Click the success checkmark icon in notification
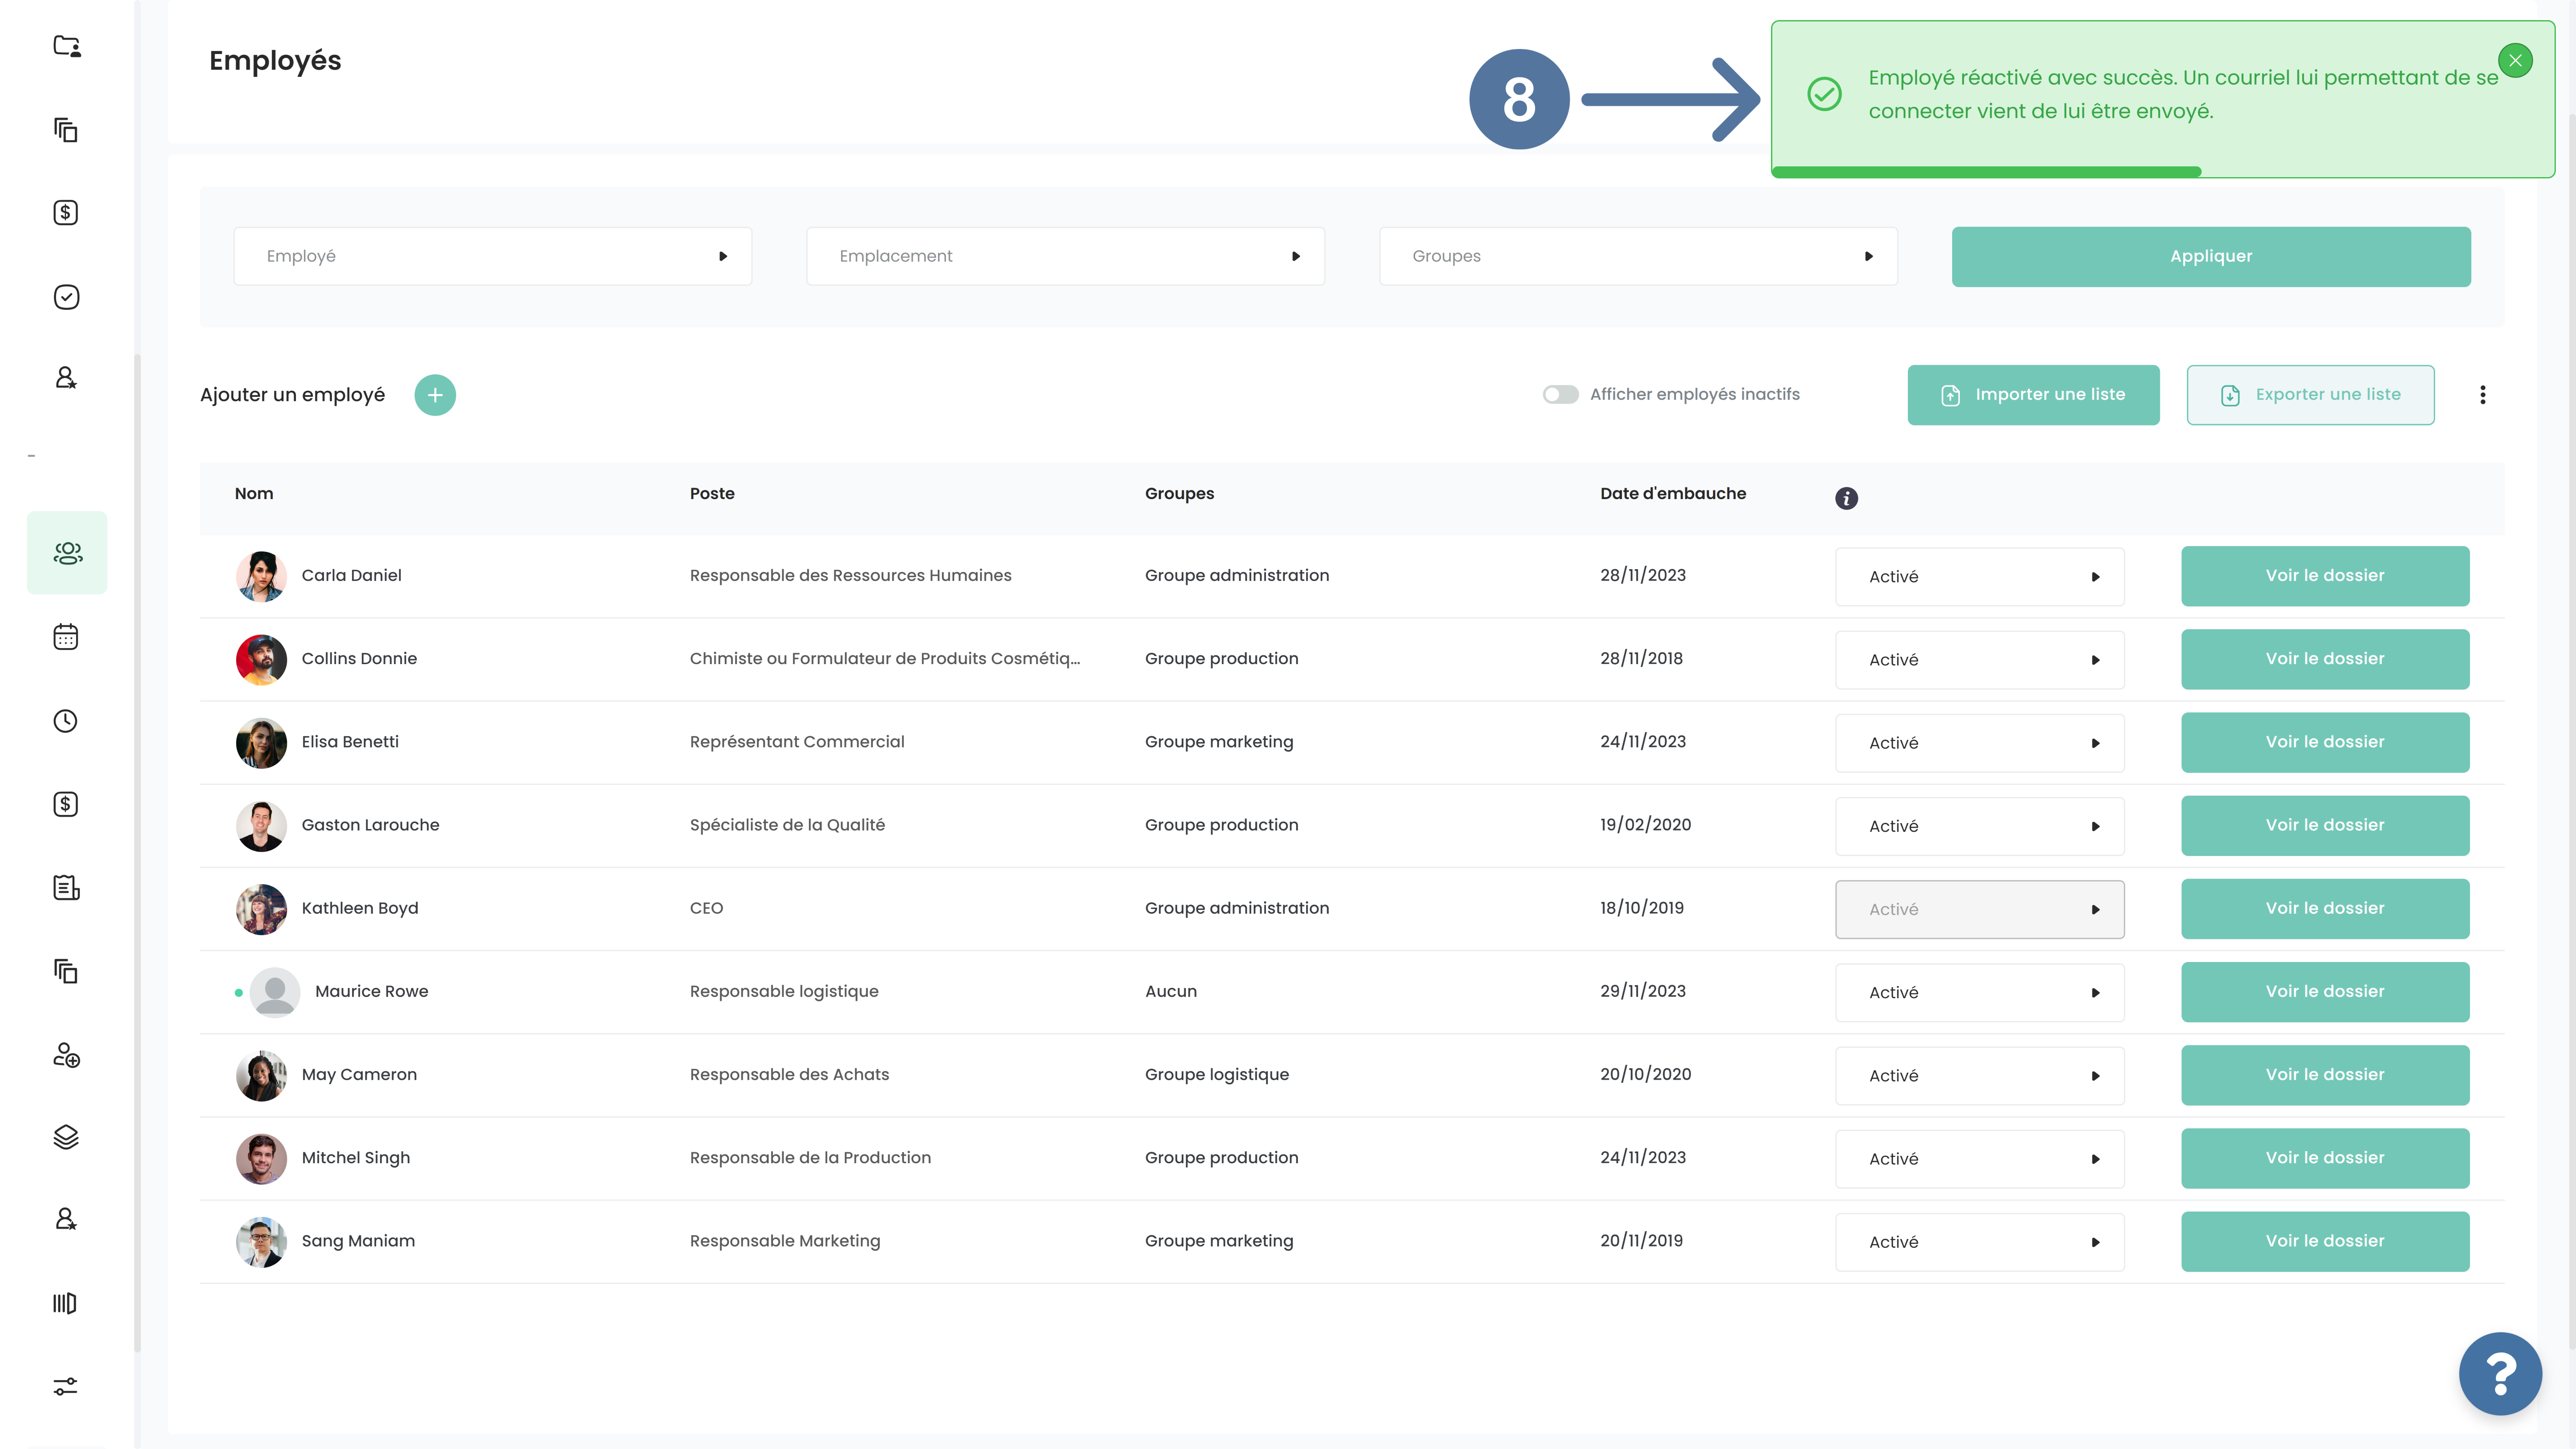2576x1449 pixels. point(1824,94)
